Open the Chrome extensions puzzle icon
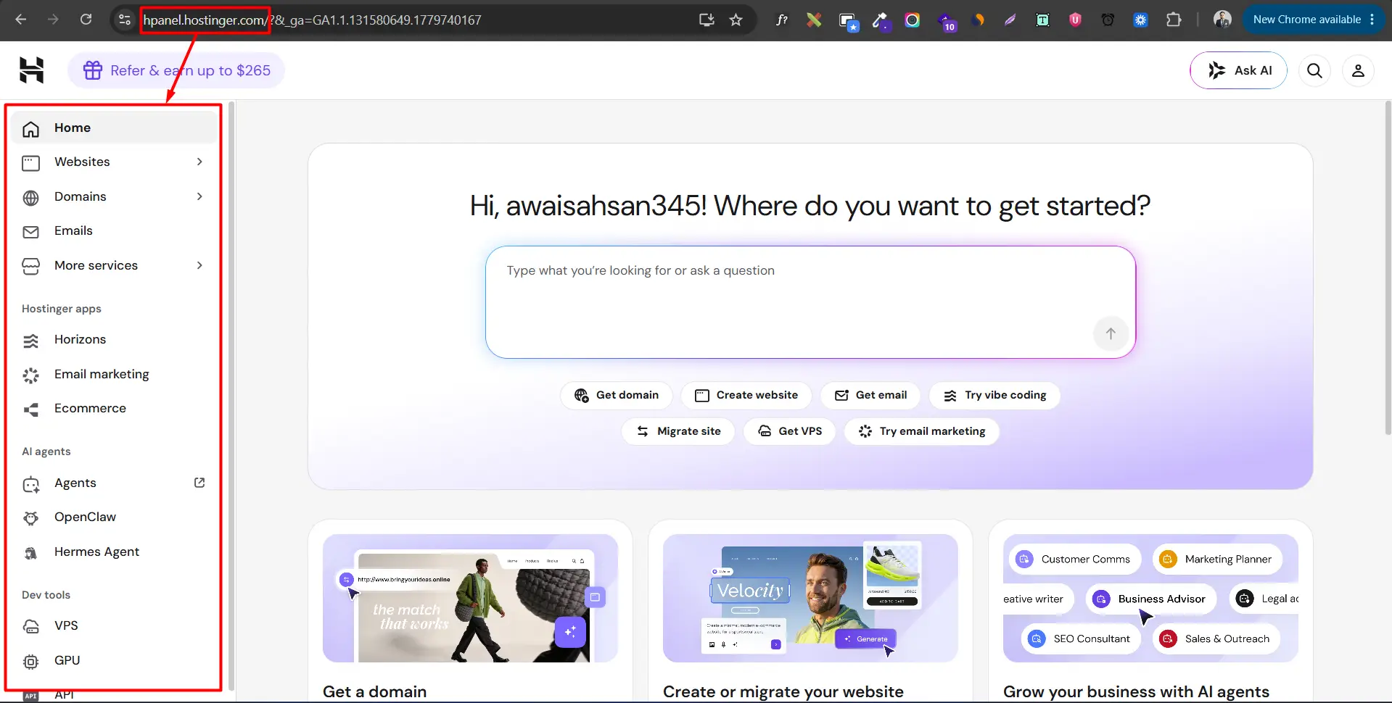Image resolution: width=1392 pixels, height=703 pixels. (1173, 20)
